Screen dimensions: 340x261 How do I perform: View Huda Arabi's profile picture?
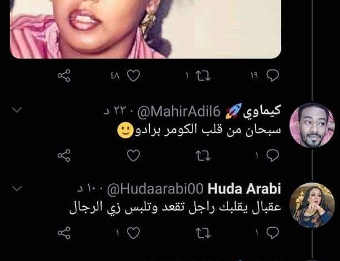(x=312, y=205)
